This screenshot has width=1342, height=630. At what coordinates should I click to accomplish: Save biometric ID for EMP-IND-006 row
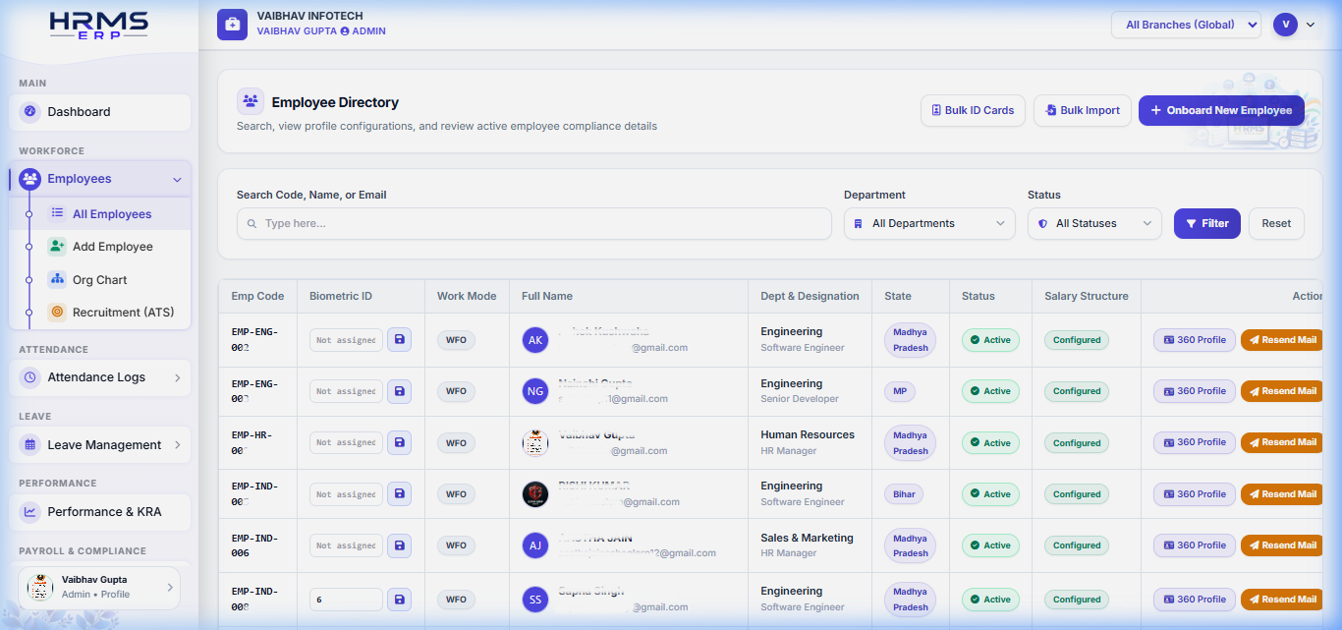click(399, 545)
